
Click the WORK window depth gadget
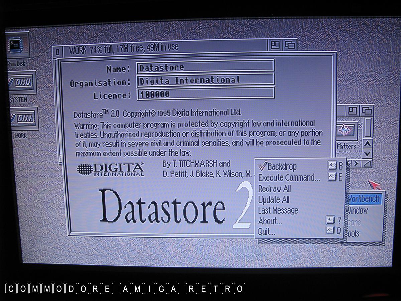pyautogui.click(x=290, y=45)
